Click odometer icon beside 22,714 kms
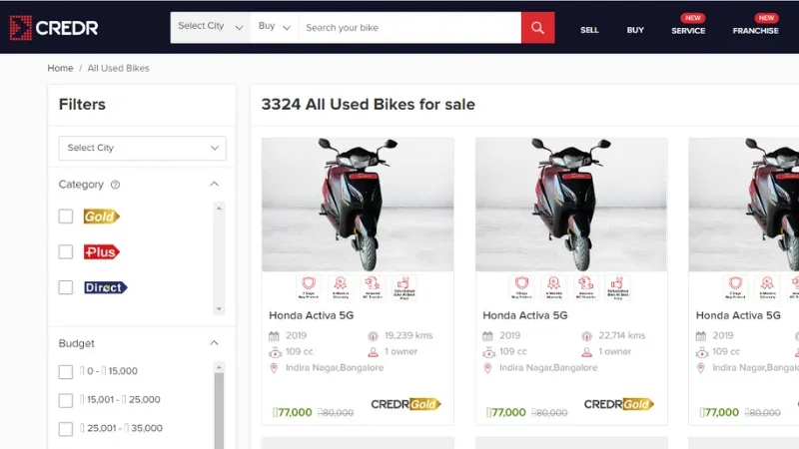The image size is (799, 449). (587, 336)
